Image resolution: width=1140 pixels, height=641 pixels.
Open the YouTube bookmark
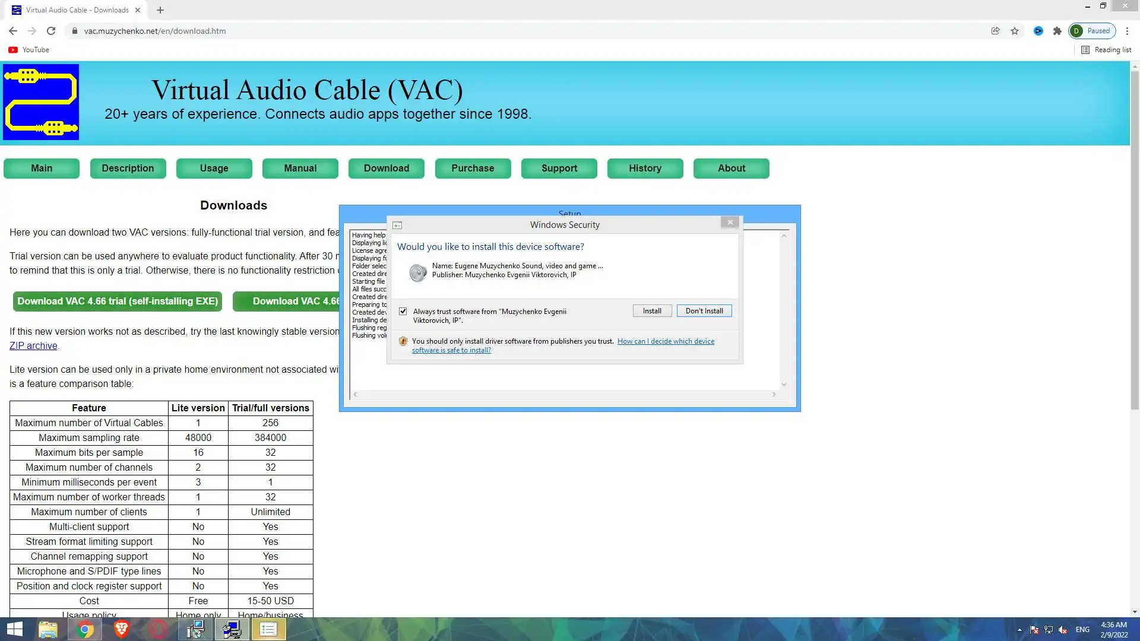pyautogui.click(x=28, y=50)
